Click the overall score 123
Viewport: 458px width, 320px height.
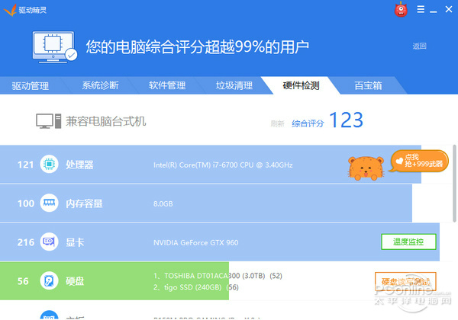coord(346,120)
